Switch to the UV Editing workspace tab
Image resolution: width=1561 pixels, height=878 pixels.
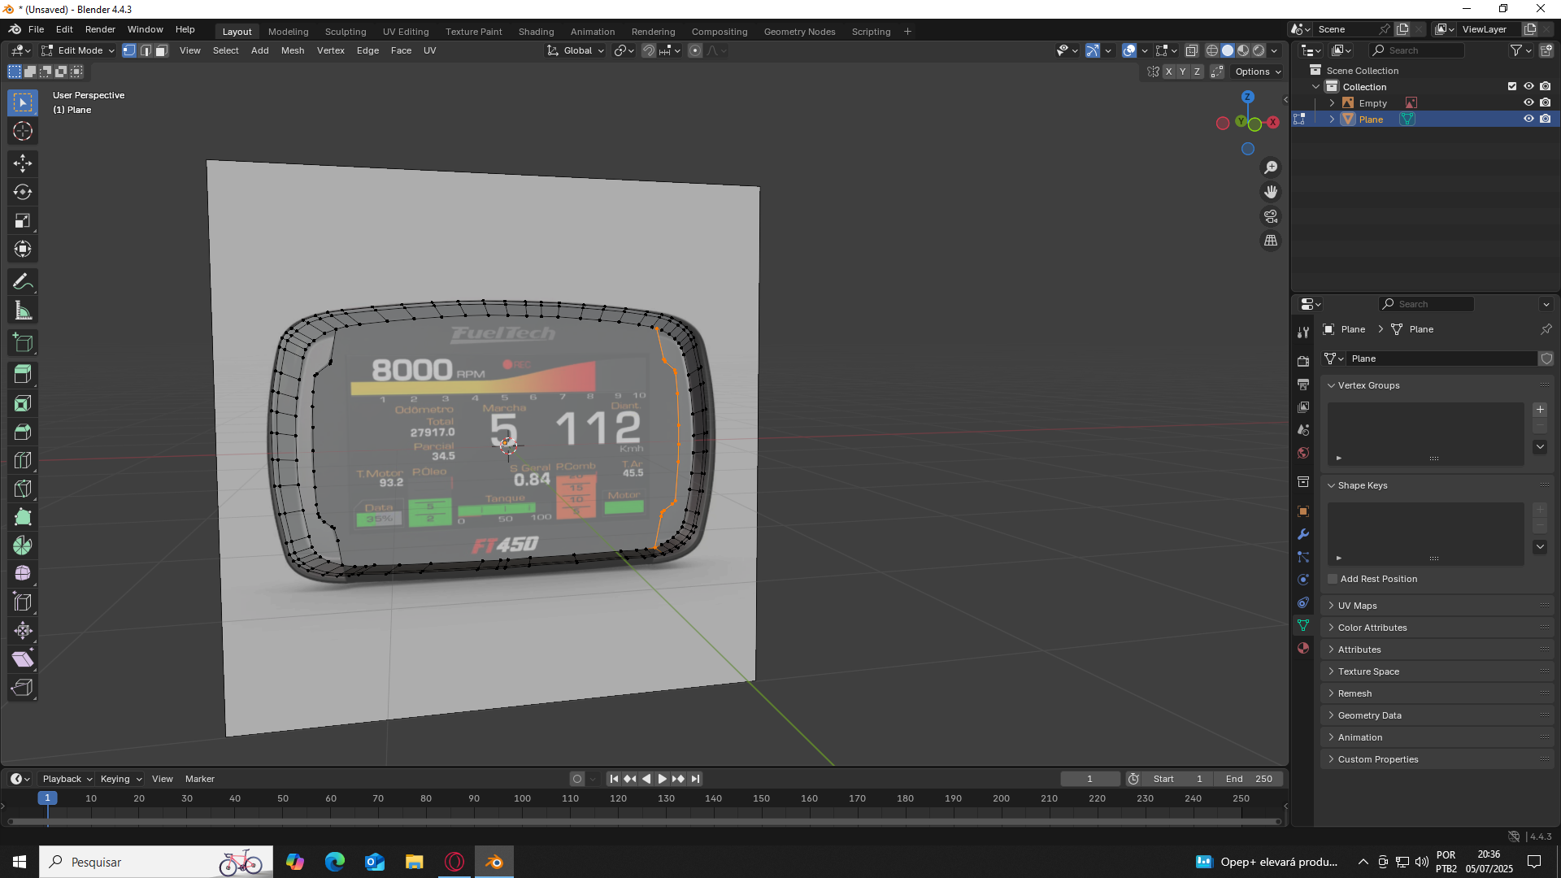pyautogui.click(x=405, y=32)
